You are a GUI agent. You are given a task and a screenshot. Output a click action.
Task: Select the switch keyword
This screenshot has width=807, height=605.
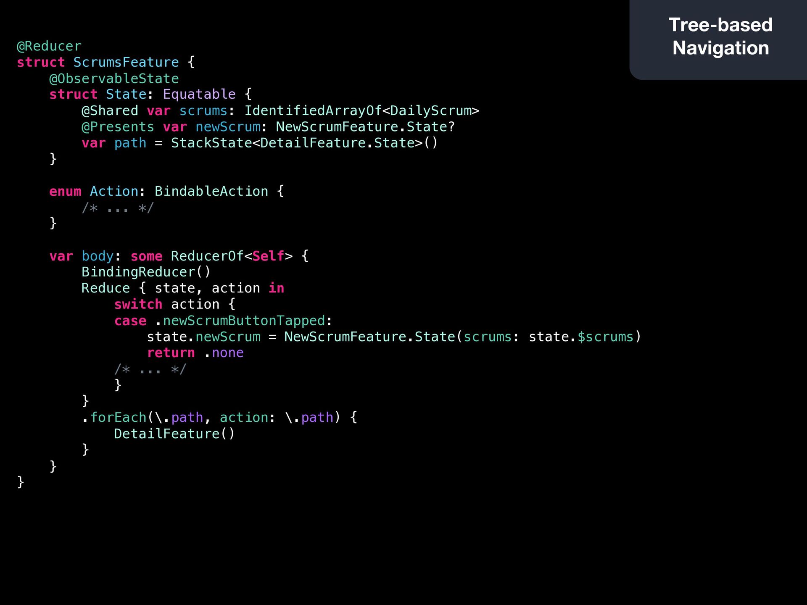click(138, 305)
